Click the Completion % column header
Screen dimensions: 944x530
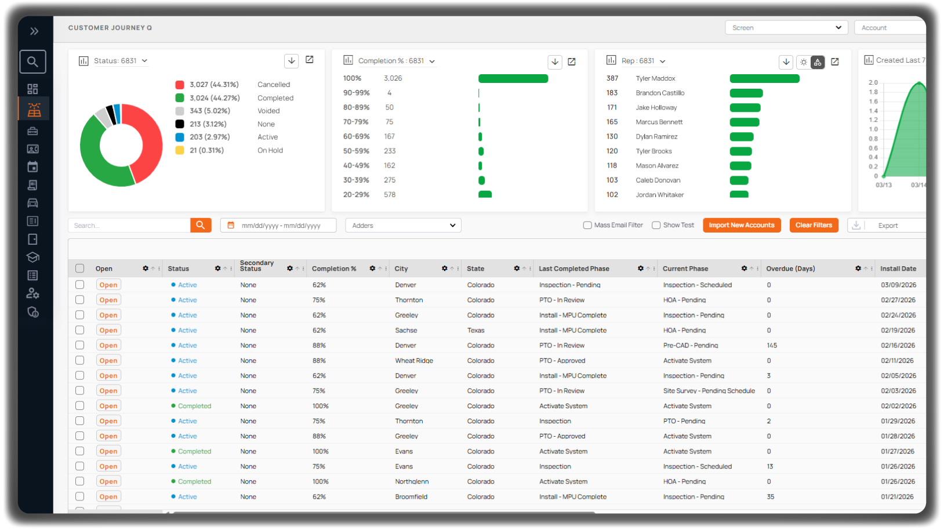(x=334, y=268)
